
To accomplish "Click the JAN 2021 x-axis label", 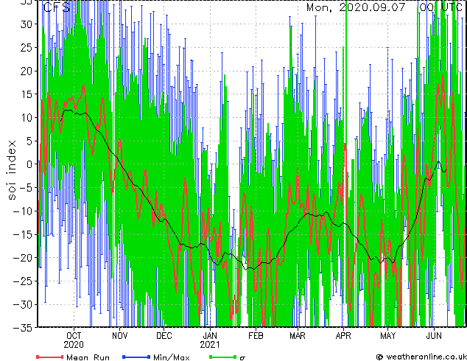I will [x=210, y=340].
